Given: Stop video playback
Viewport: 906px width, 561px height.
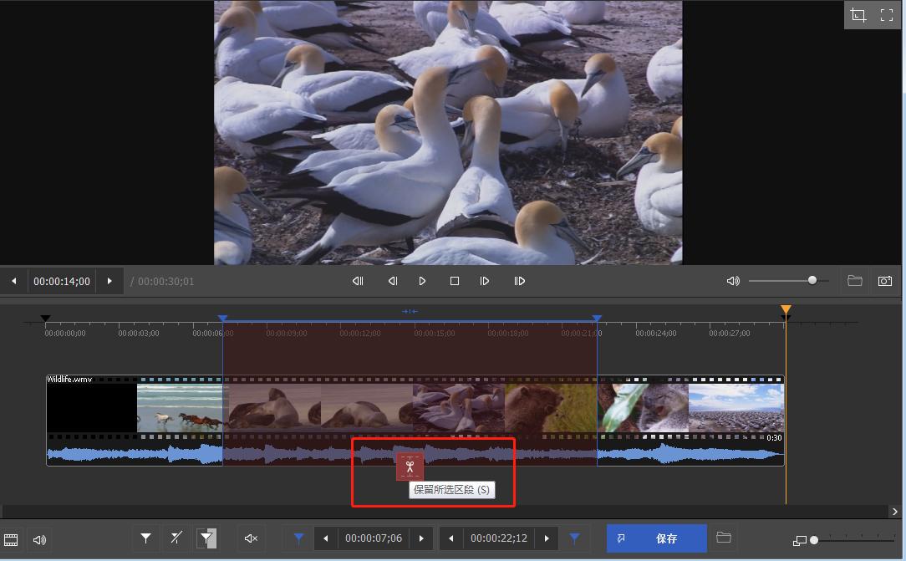Looking at the screenshot, I should pos(454,281).
